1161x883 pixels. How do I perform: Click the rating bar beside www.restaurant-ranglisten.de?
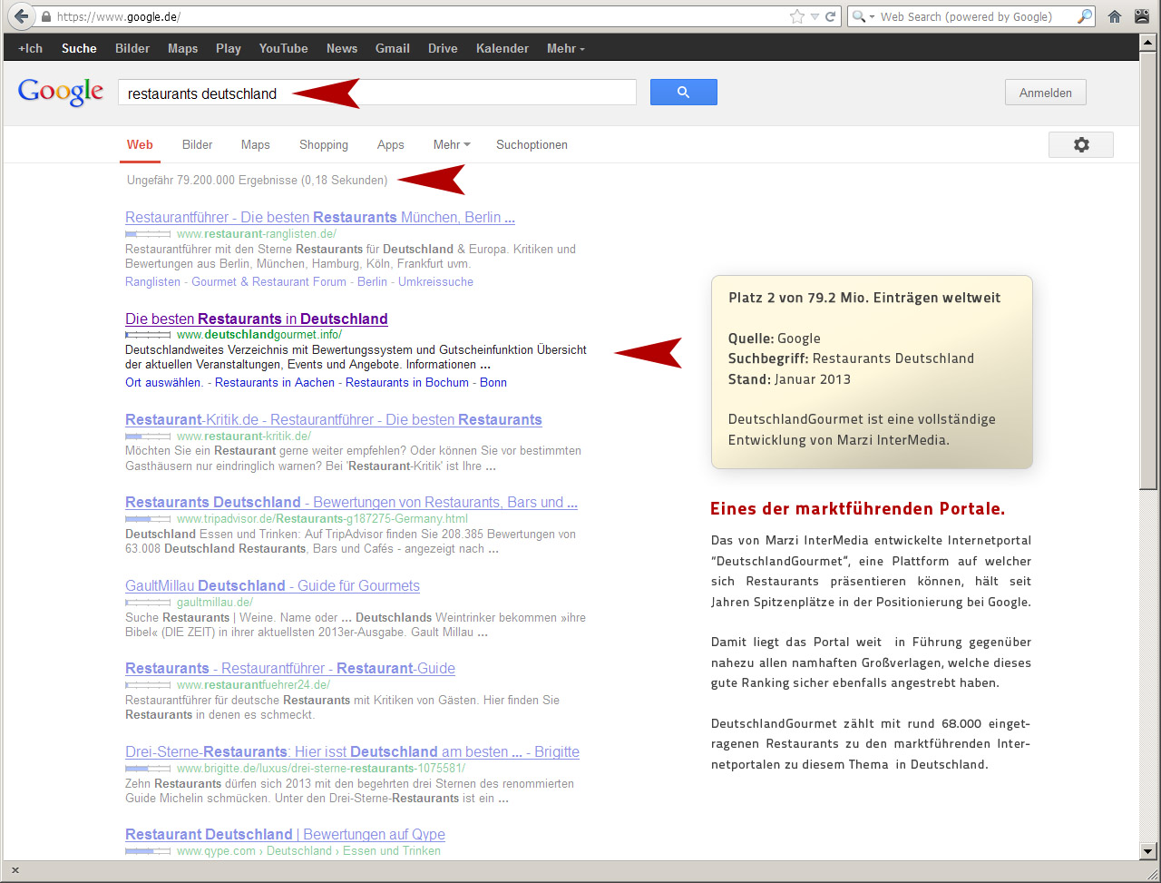[148, 234]
